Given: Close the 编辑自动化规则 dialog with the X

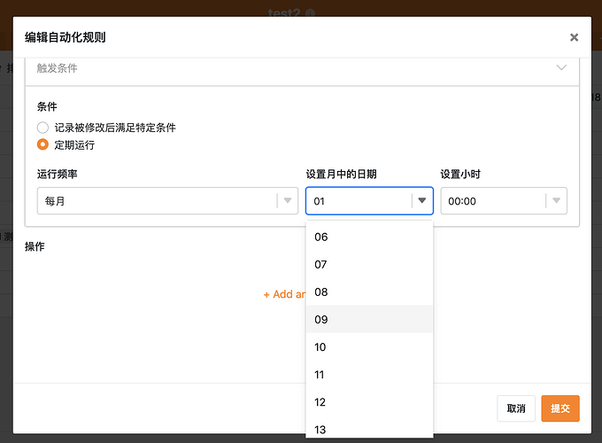Looking at the screenshot, I should [574, 37].
